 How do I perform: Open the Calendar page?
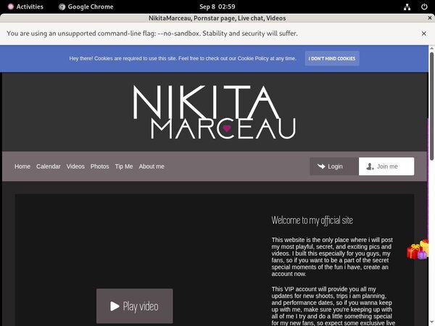(x=49, y=167)
